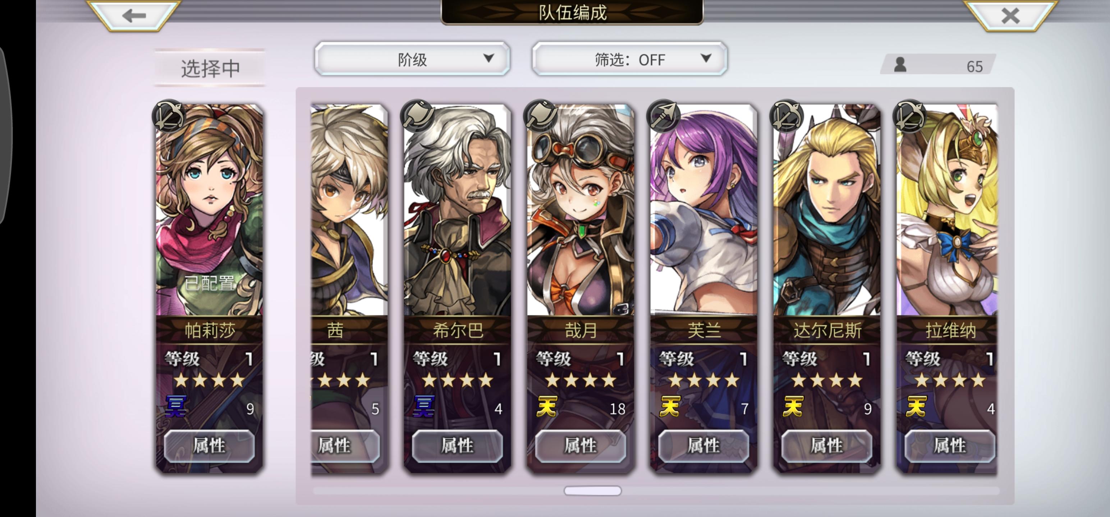1110x517 pixels.
Task: Click the character count icon beside 65
Action: click(x=900, y=65)
